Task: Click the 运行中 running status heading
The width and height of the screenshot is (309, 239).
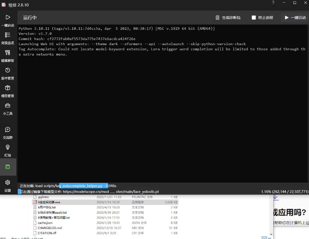Action: click(30, 18)
